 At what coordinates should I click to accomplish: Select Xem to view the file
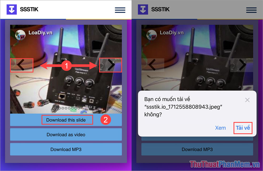tap(220, 128)
